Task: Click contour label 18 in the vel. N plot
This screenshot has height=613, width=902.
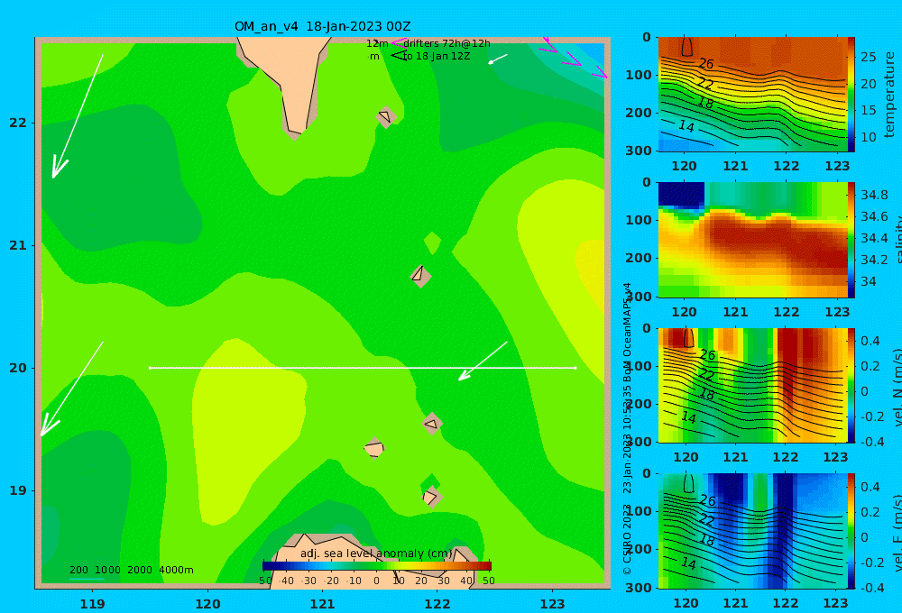Action: (706, 395)
